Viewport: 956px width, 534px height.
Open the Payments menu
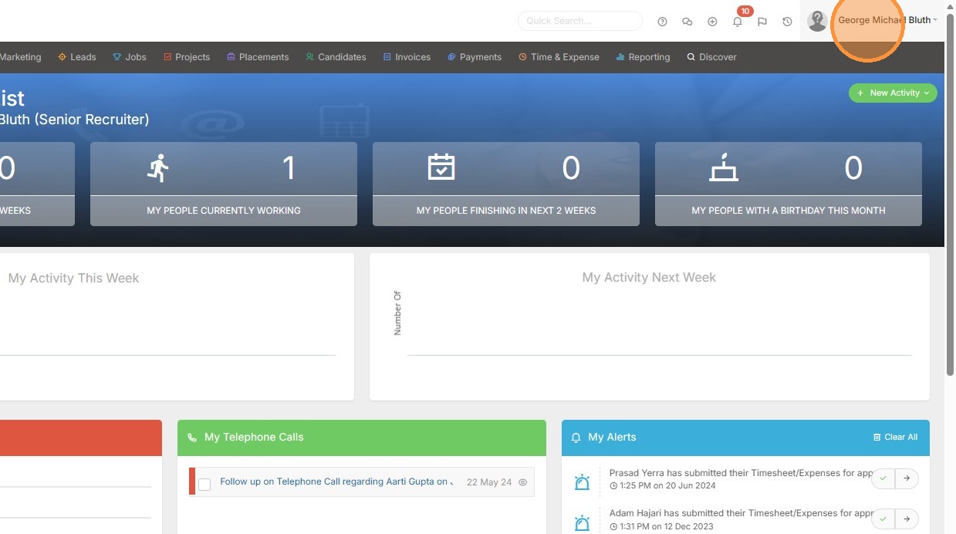point(475,57)
